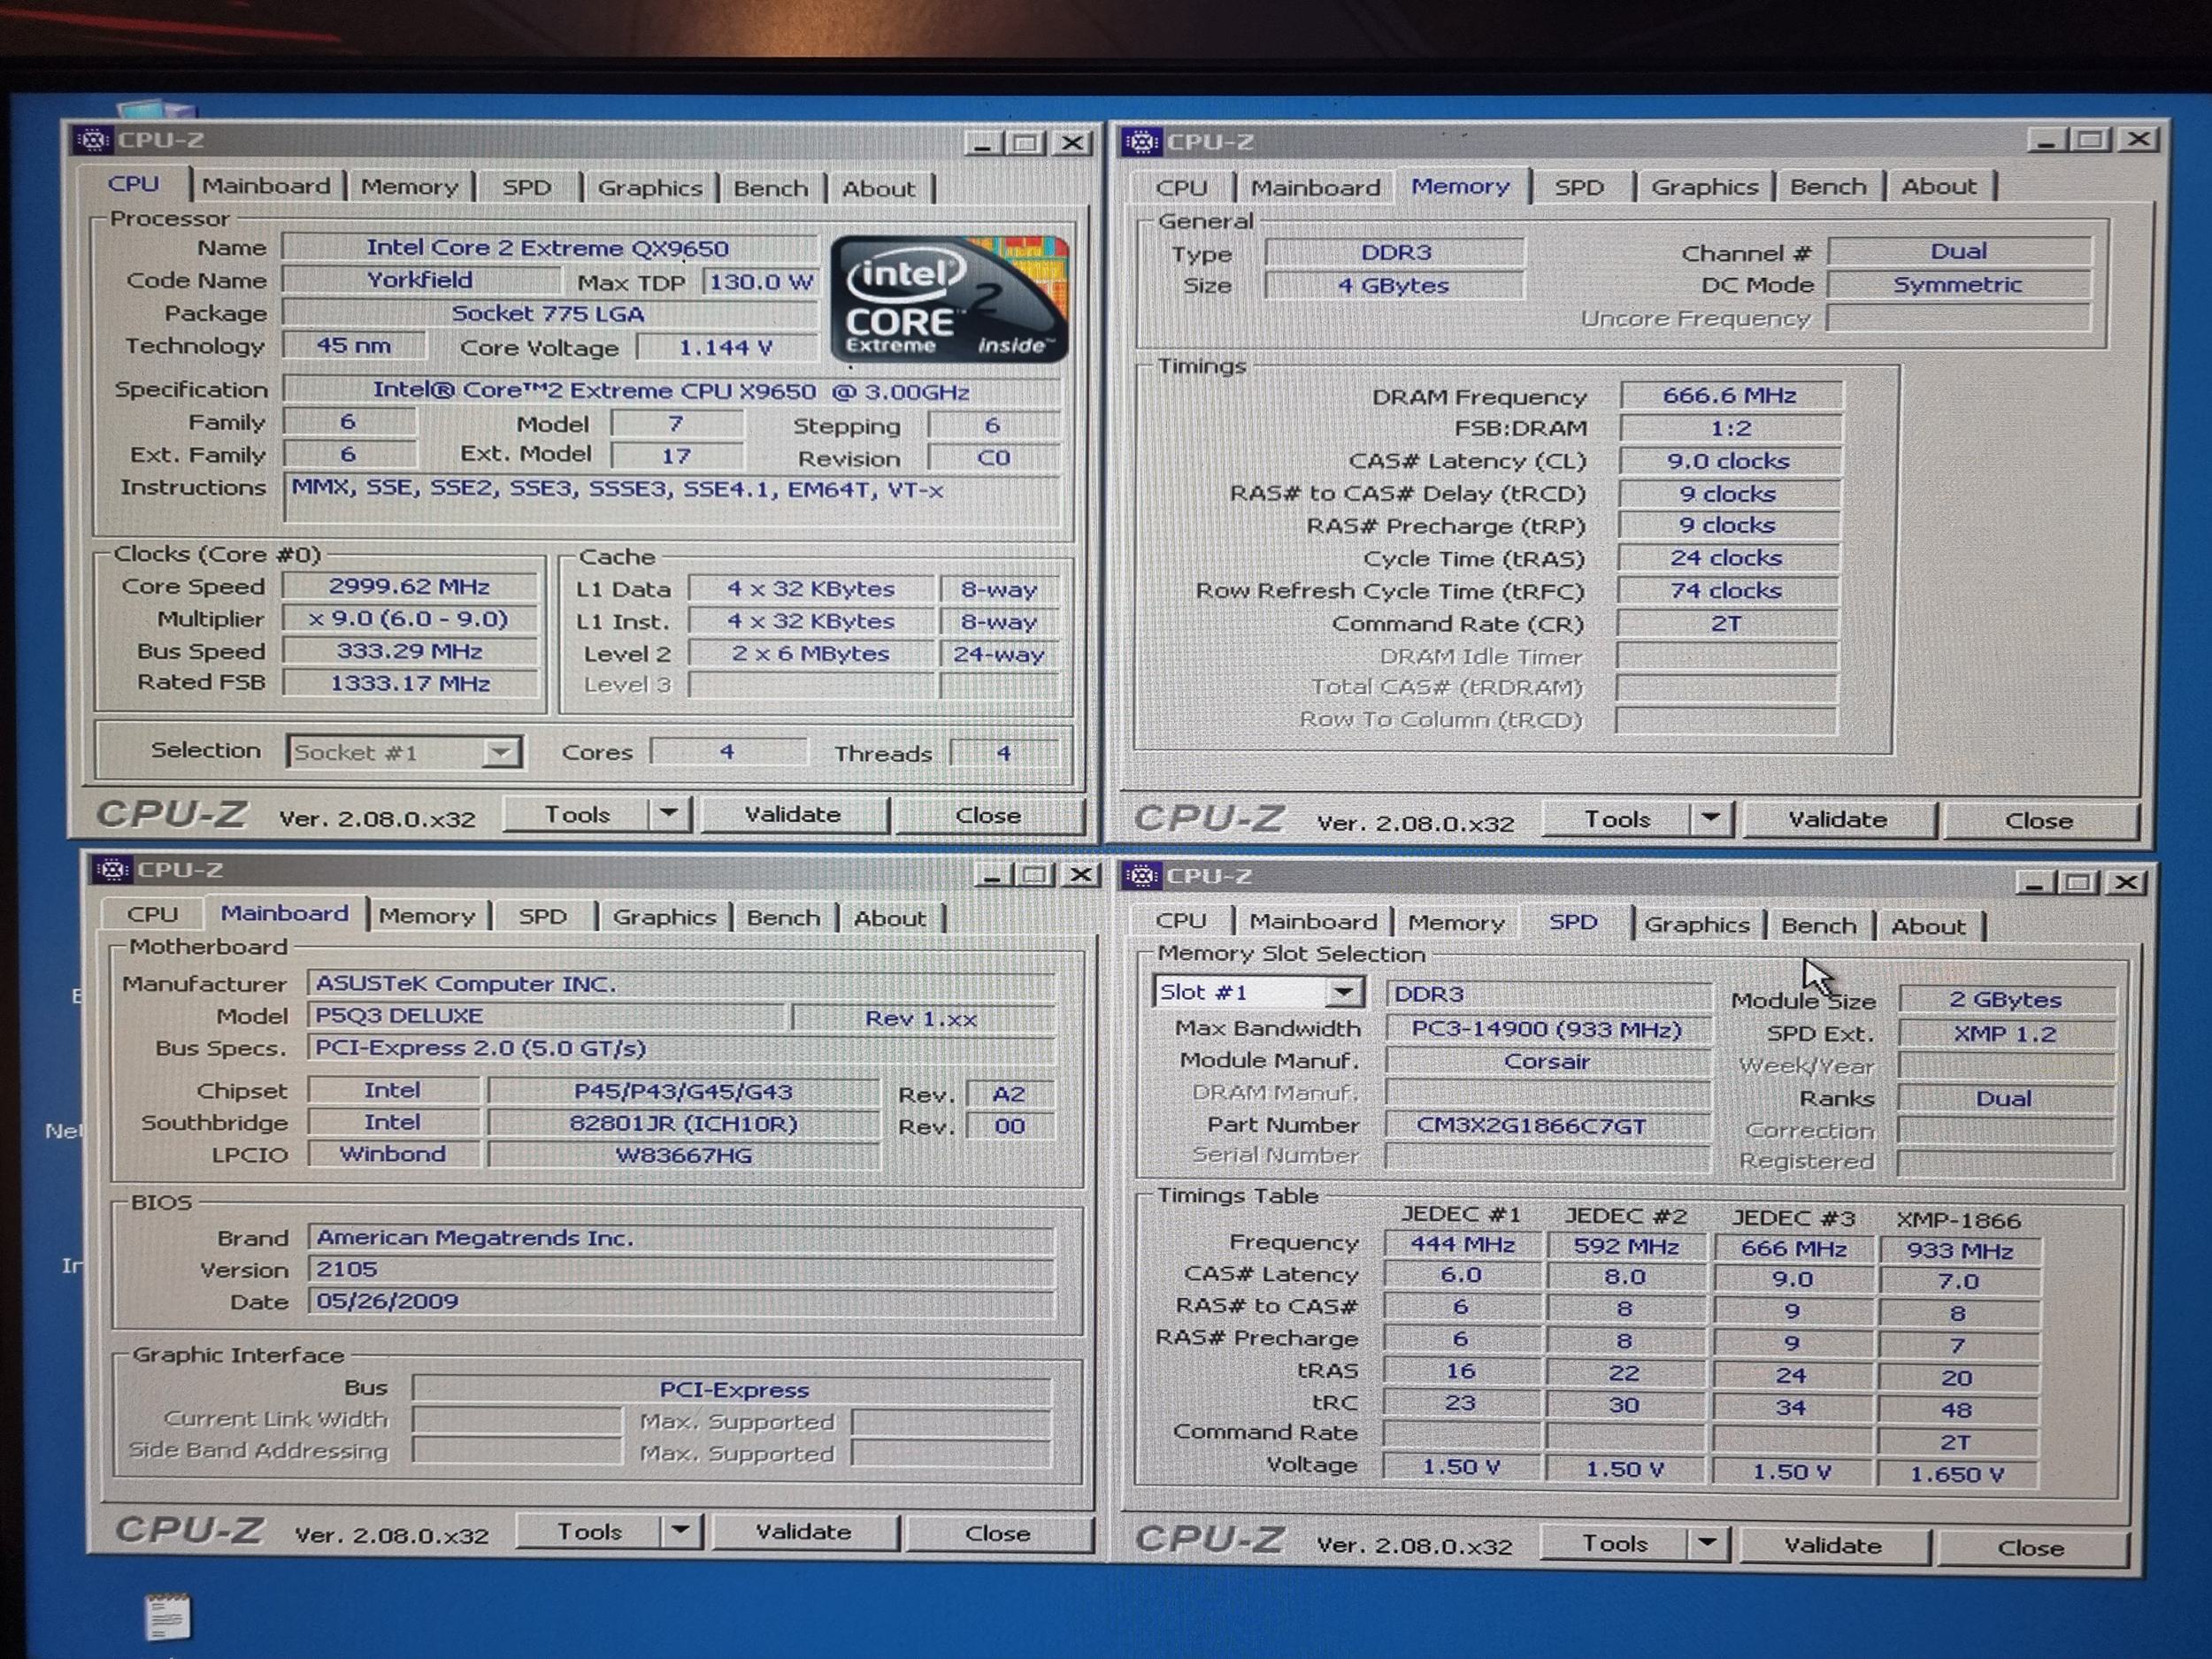Click Tools button in the bottom-left Mainboard window
2212x1659 pixels.
click(589, 1531)
